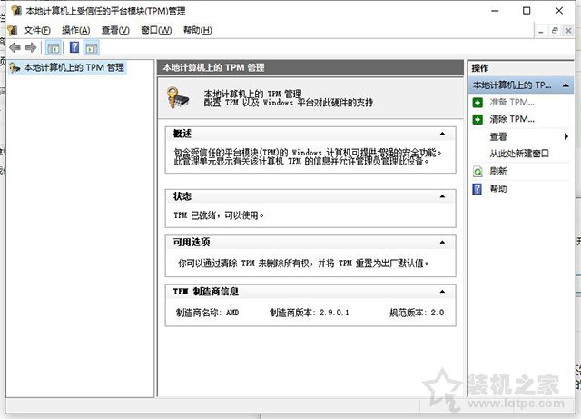The image size is (581, 419).
Task: Click the green arrow icon beside 清除 TPM
Action: click(x=478, y=119)
